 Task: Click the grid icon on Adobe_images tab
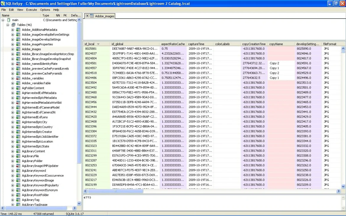coord(91,16)
